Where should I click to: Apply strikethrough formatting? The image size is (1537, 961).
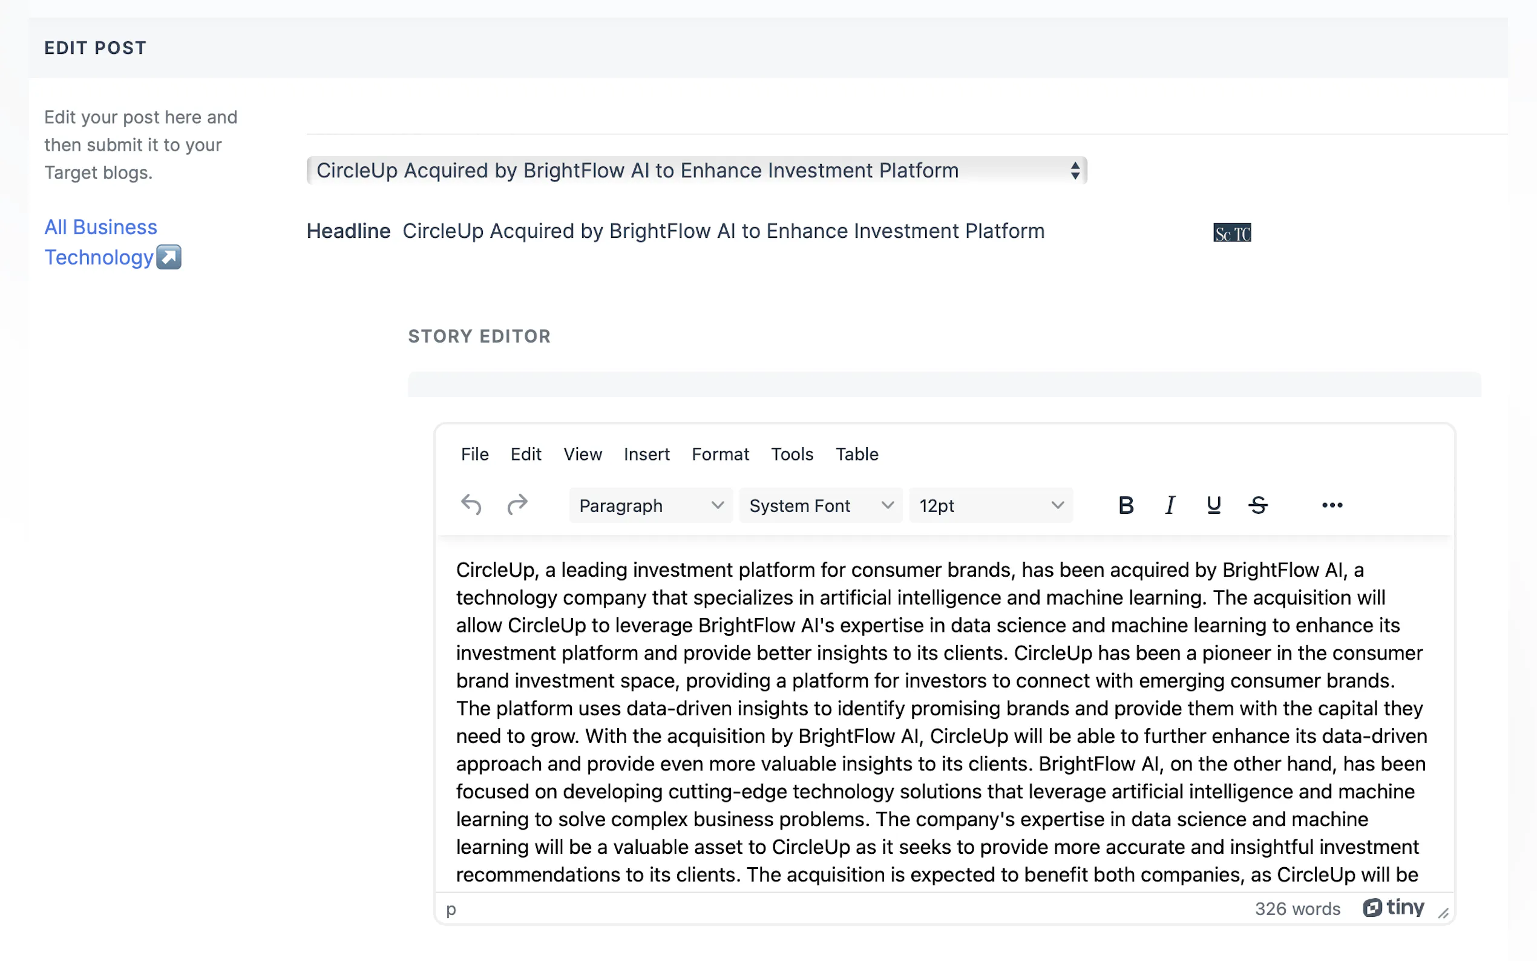click(x=1257, y=505)
